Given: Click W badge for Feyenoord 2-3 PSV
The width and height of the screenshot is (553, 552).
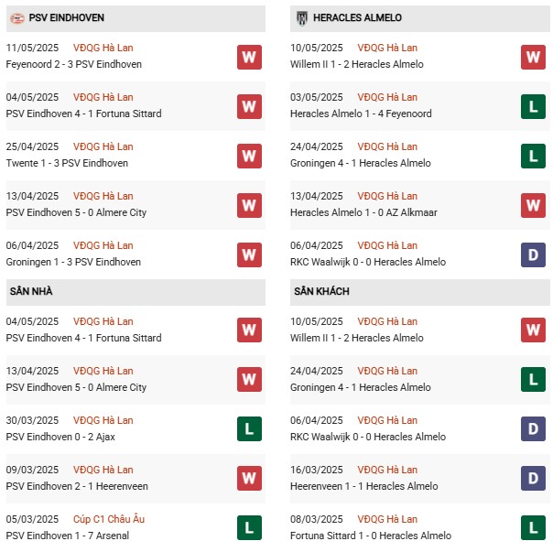Looking at the screenshot, I should tap(249, 57).
